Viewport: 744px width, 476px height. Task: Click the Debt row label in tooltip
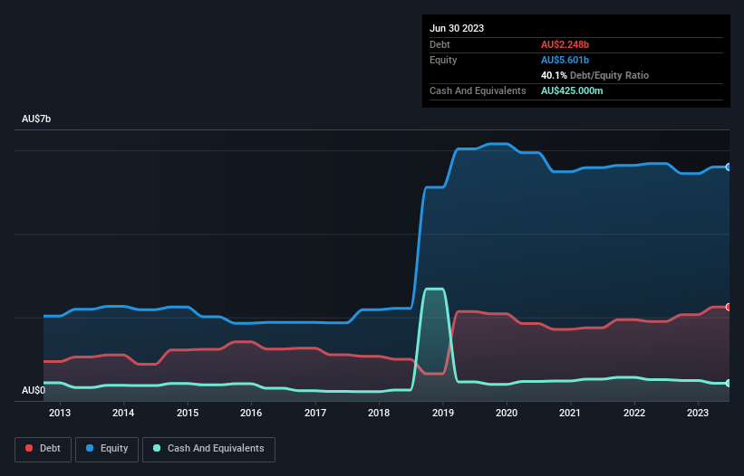click(x=440, y=44)
